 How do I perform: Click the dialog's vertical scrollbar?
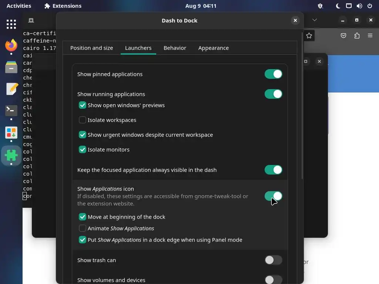(302, 106)
